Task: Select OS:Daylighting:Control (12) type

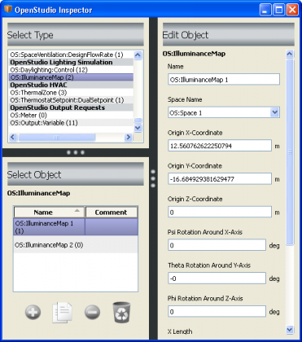Action: click(71, 70)
